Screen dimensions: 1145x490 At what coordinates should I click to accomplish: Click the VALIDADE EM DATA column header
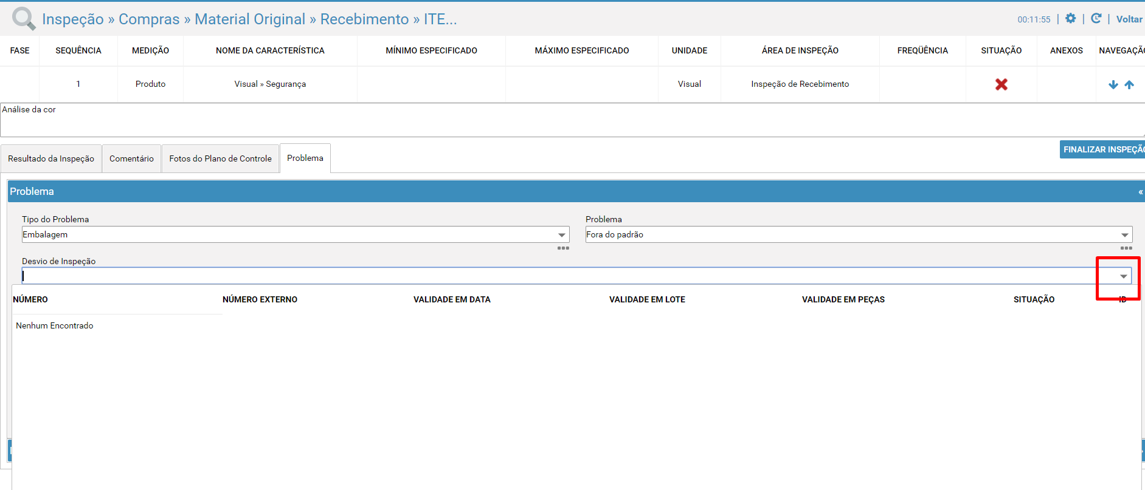click(x=452, y=299)
